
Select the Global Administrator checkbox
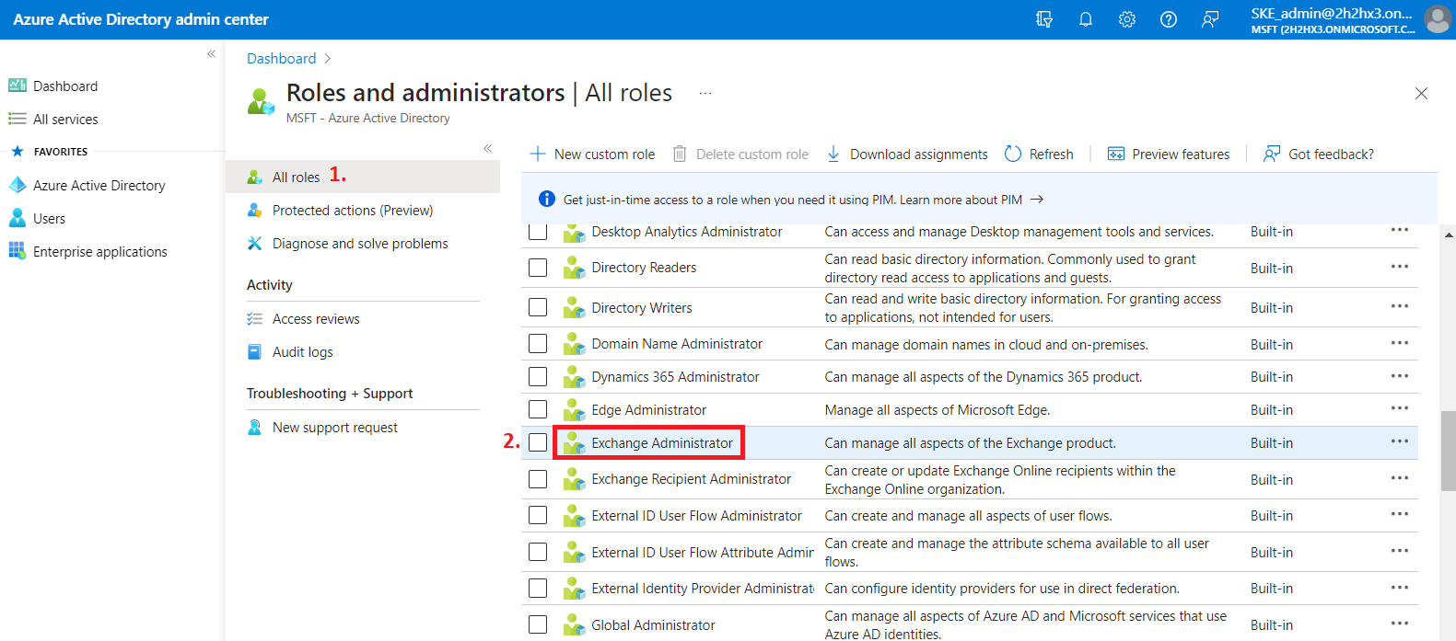538,624
